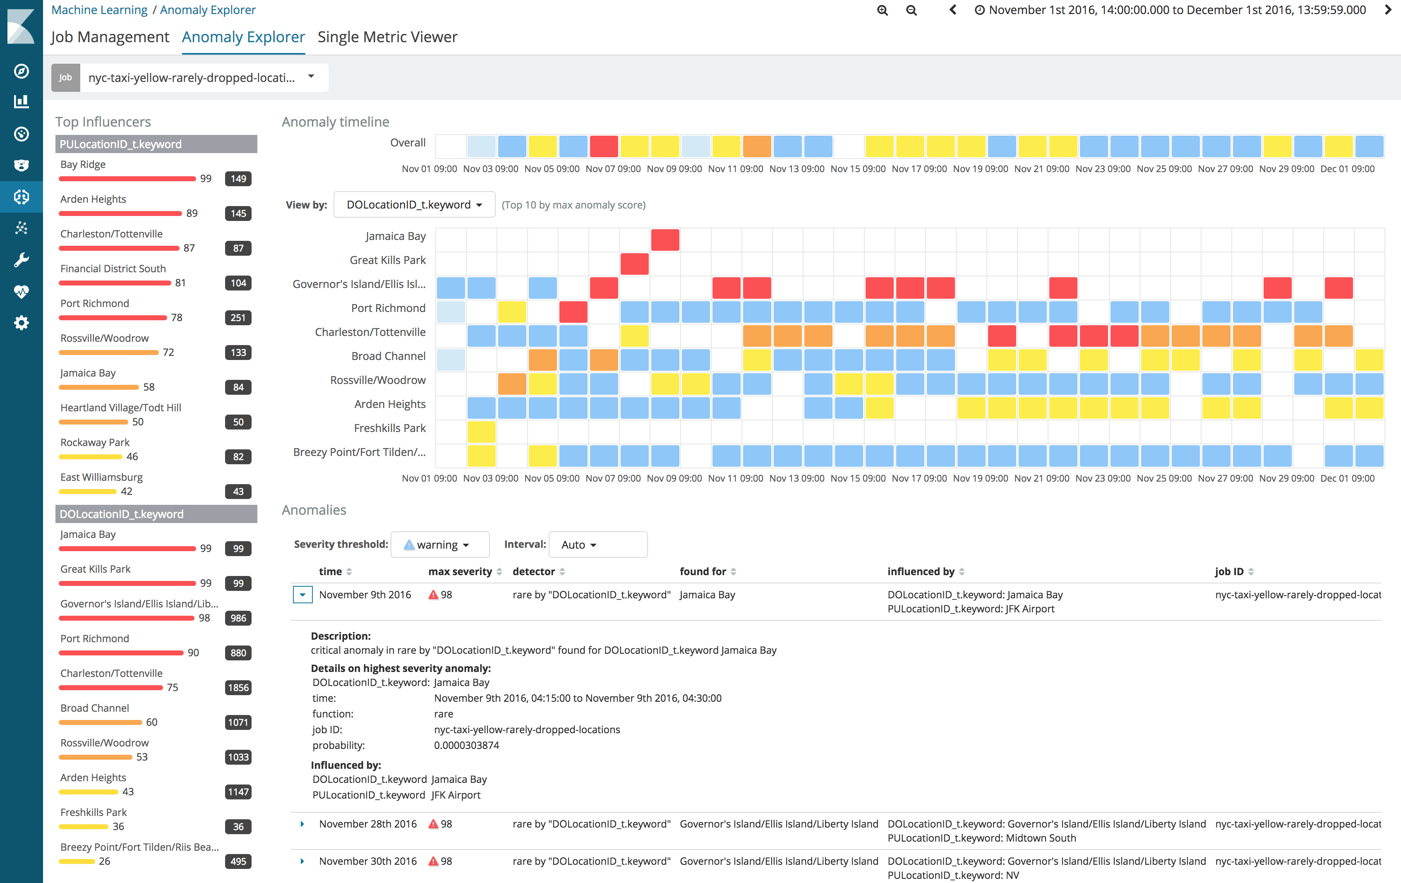1401x883 pixels.
Task: Open Dev Tools via the wrench icon
Action: point(22,260)
